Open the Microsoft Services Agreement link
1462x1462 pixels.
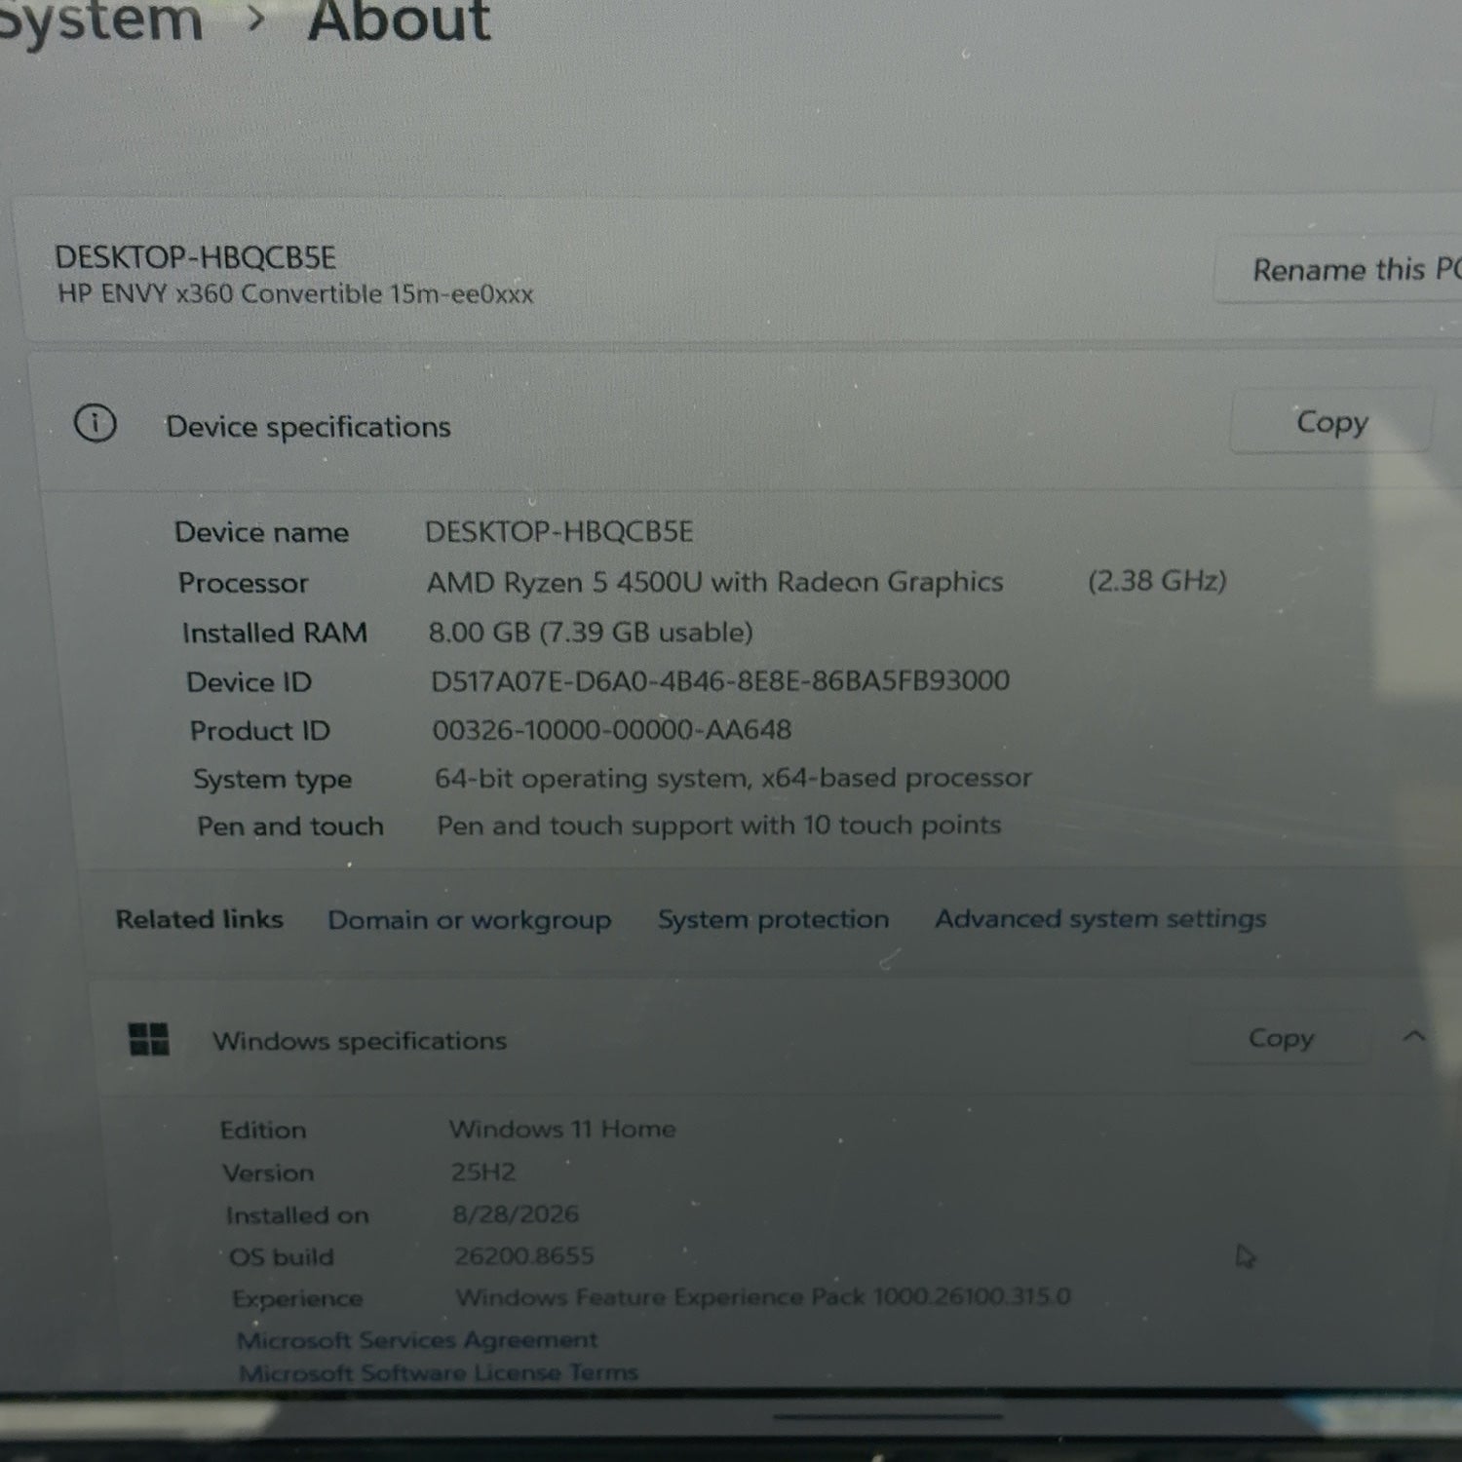[x=417, y=1340]
